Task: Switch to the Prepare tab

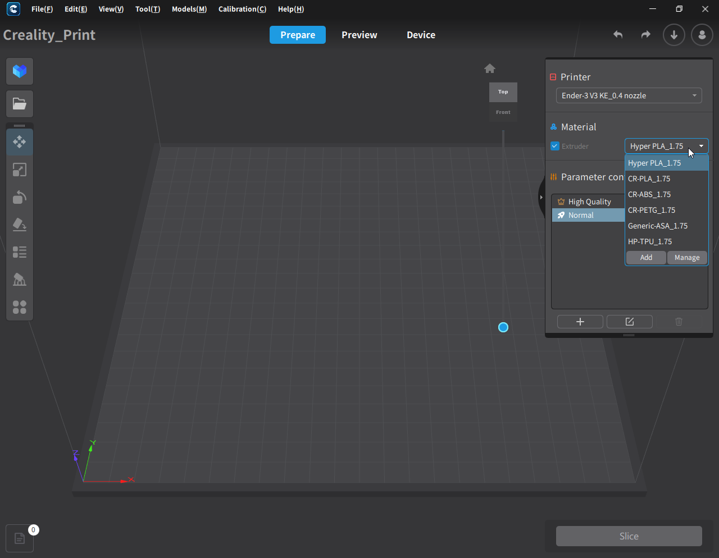Action: [x=298, y=35]
